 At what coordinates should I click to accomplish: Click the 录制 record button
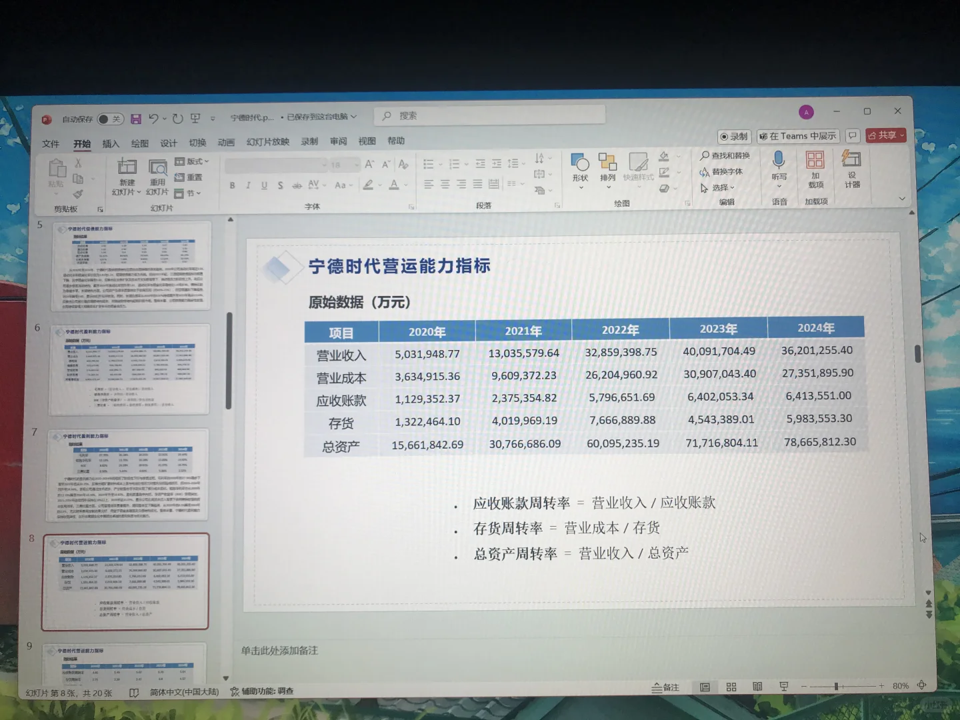tap(734, 137)
